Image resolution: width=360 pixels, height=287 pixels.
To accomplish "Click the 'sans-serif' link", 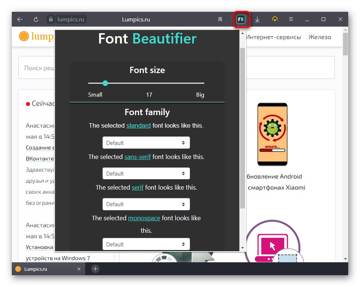I will coord(138,157).
